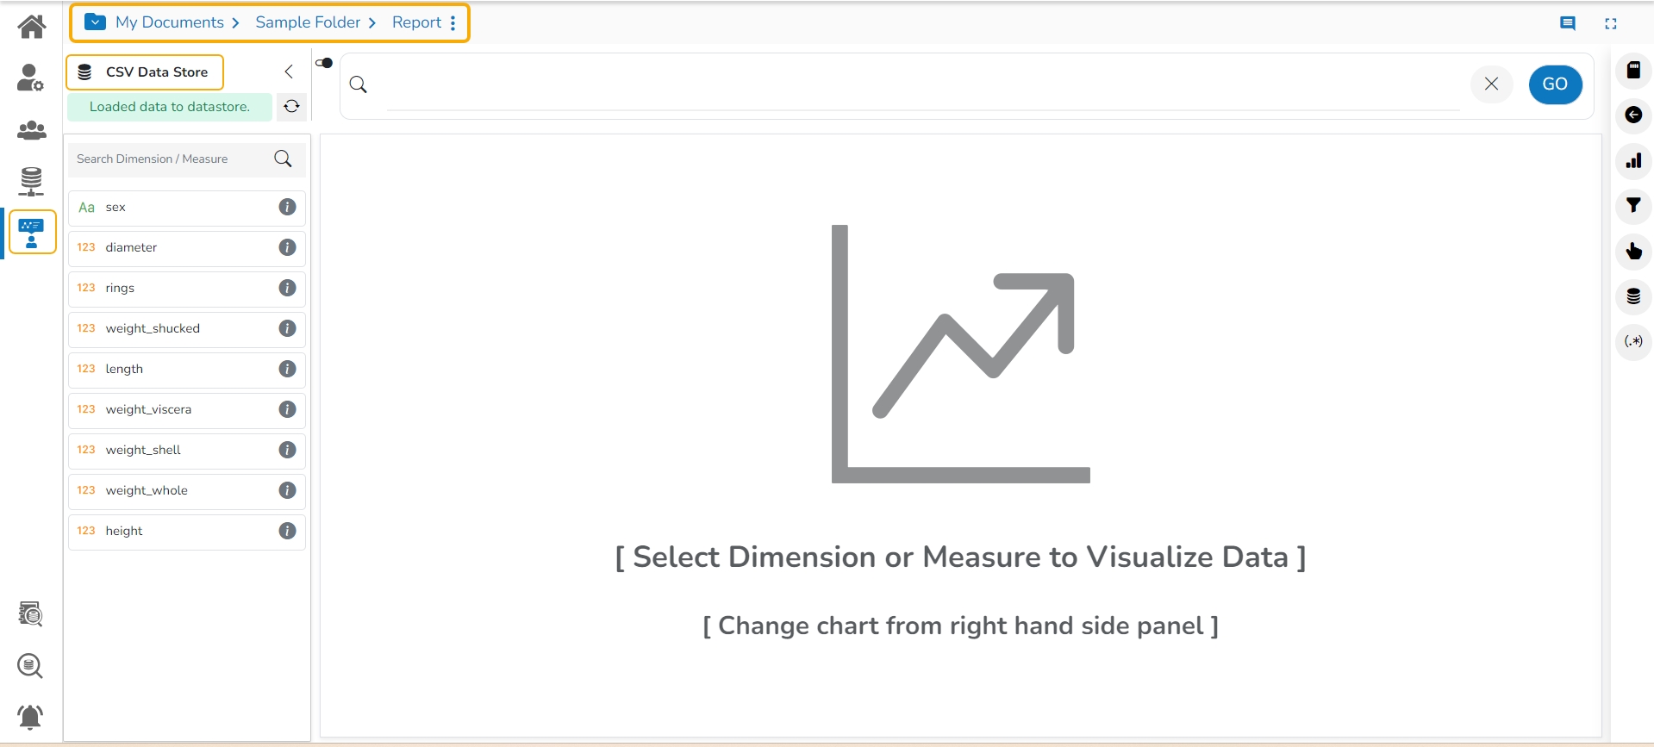Image resolution: width=1654 pixels, height=747 pixels.
Task: Toggle the switch beside the search bar
Action: coord(324,63)
